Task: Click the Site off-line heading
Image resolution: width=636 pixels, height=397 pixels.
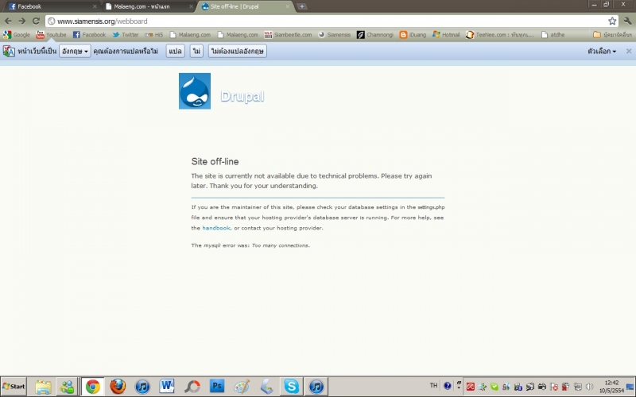Action: click(215, 162)
